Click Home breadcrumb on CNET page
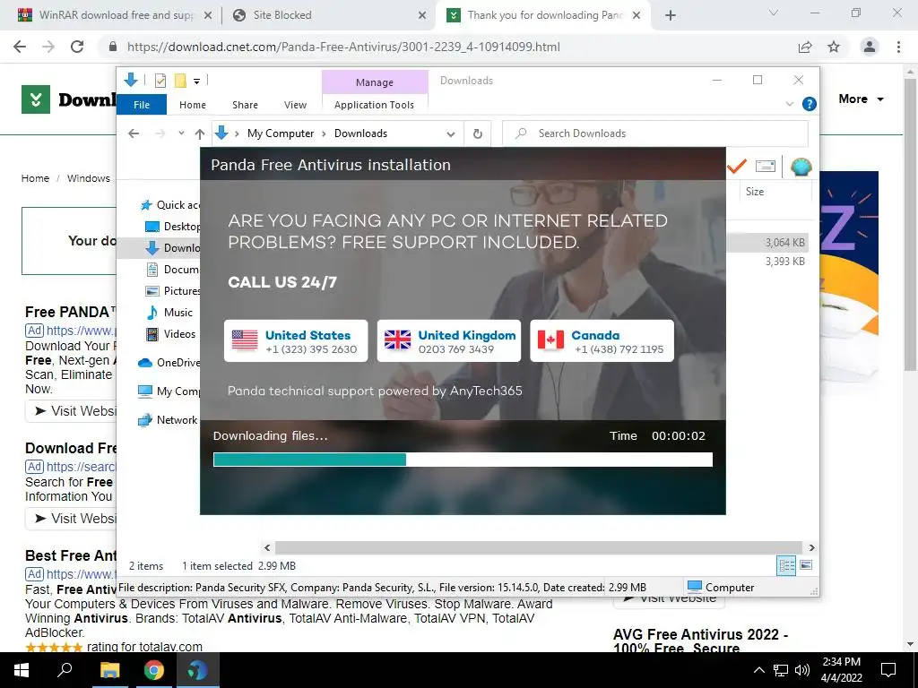 [x=35, y=178]
